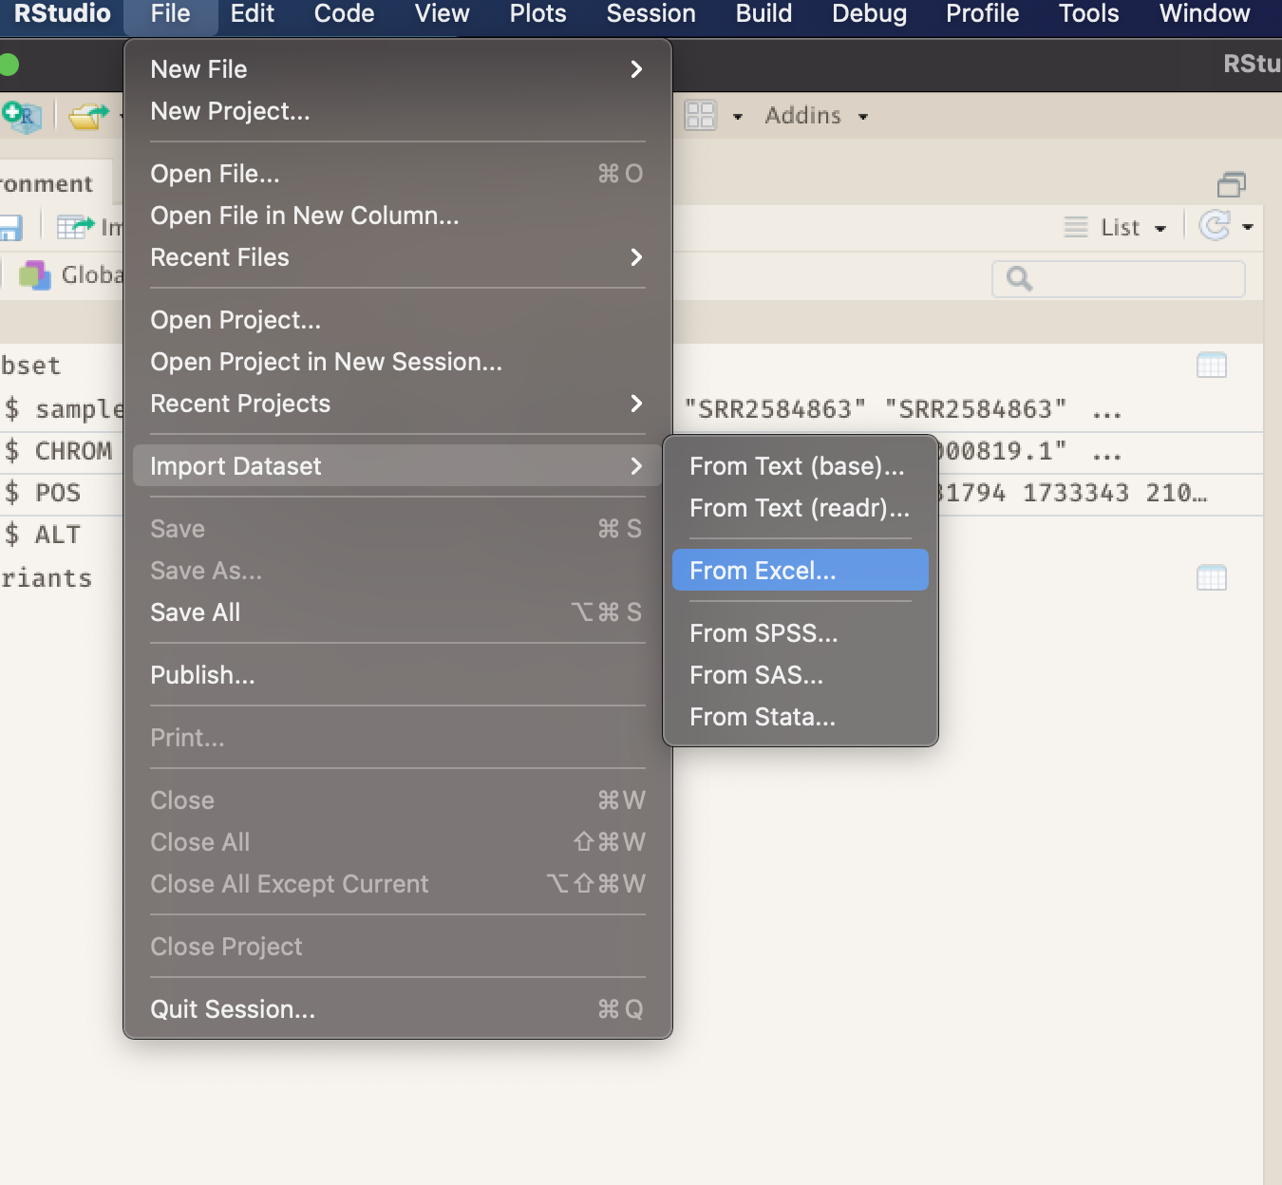Image resolution: width=1282 pixels, height=1185 pixels.
Task: Click the save workspace disk icon
Action: tap(9, 227)
